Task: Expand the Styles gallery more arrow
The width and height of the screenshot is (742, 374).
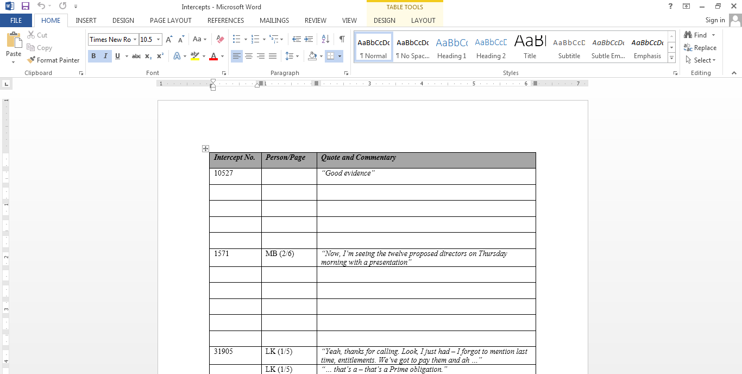Action: 672,58
